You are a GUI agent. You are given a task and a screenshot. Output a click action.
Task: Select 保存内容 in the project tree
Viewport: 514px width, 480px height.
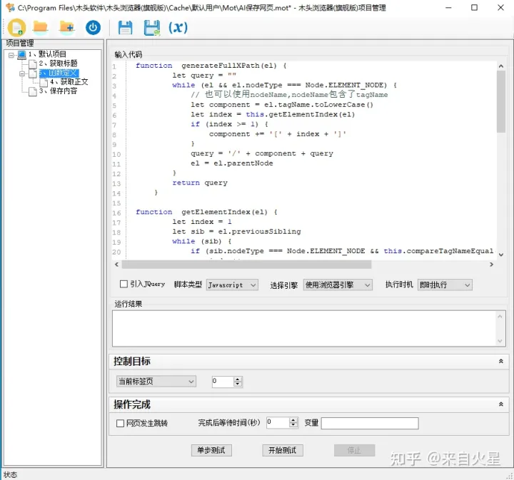coord(58,91)
